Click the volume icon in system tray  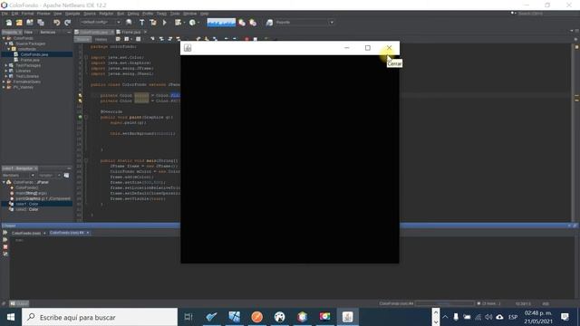pyautogui.click(x=488, y=317)
